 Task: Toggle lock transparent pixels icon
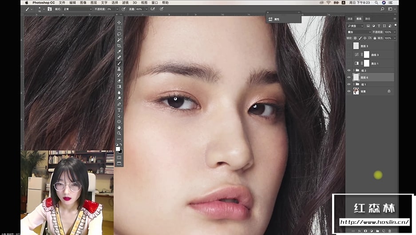[x=355, y=38]
